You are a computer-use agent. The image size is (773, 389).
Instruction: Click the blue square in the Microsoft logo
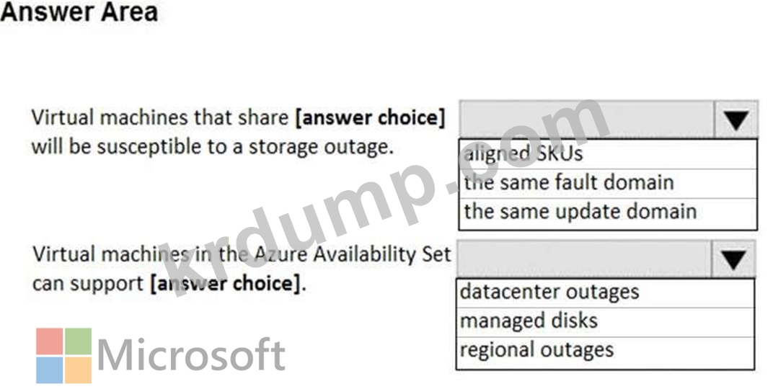pyautogui.click(x=50, y=370)
